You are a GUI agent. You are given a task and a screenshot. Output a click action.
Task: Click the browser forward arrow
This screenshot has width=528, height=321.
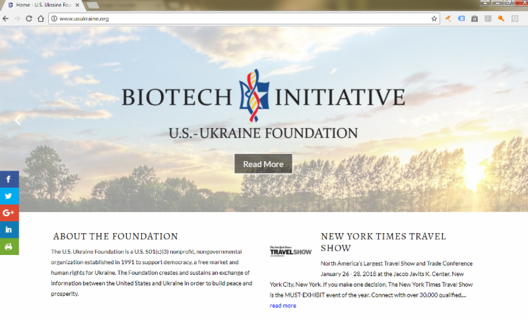[17, 18]
